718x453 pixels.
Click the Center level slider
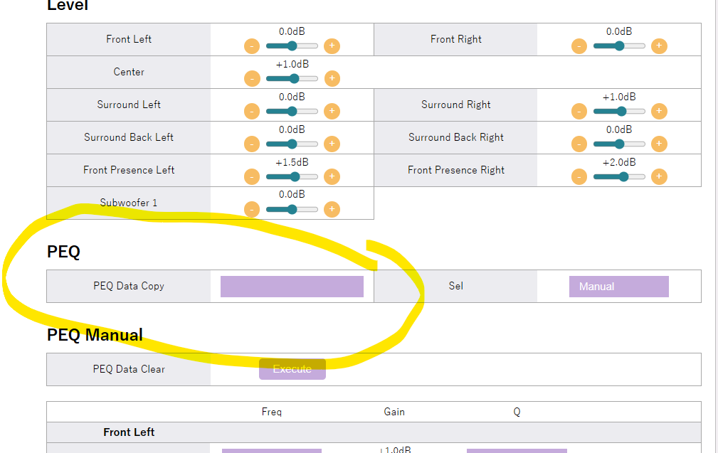292,79
